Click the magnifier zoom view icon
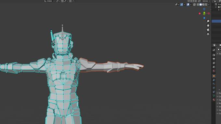 click(208, 21)
